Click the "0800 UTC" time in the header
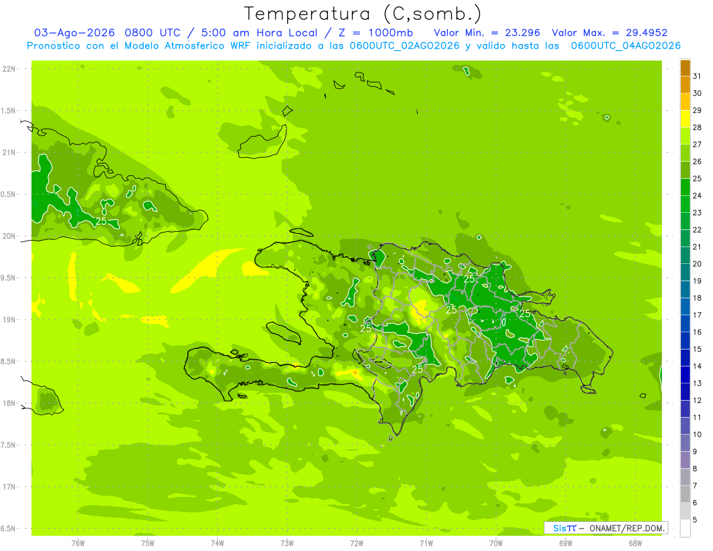 click(x=155, y=33)
